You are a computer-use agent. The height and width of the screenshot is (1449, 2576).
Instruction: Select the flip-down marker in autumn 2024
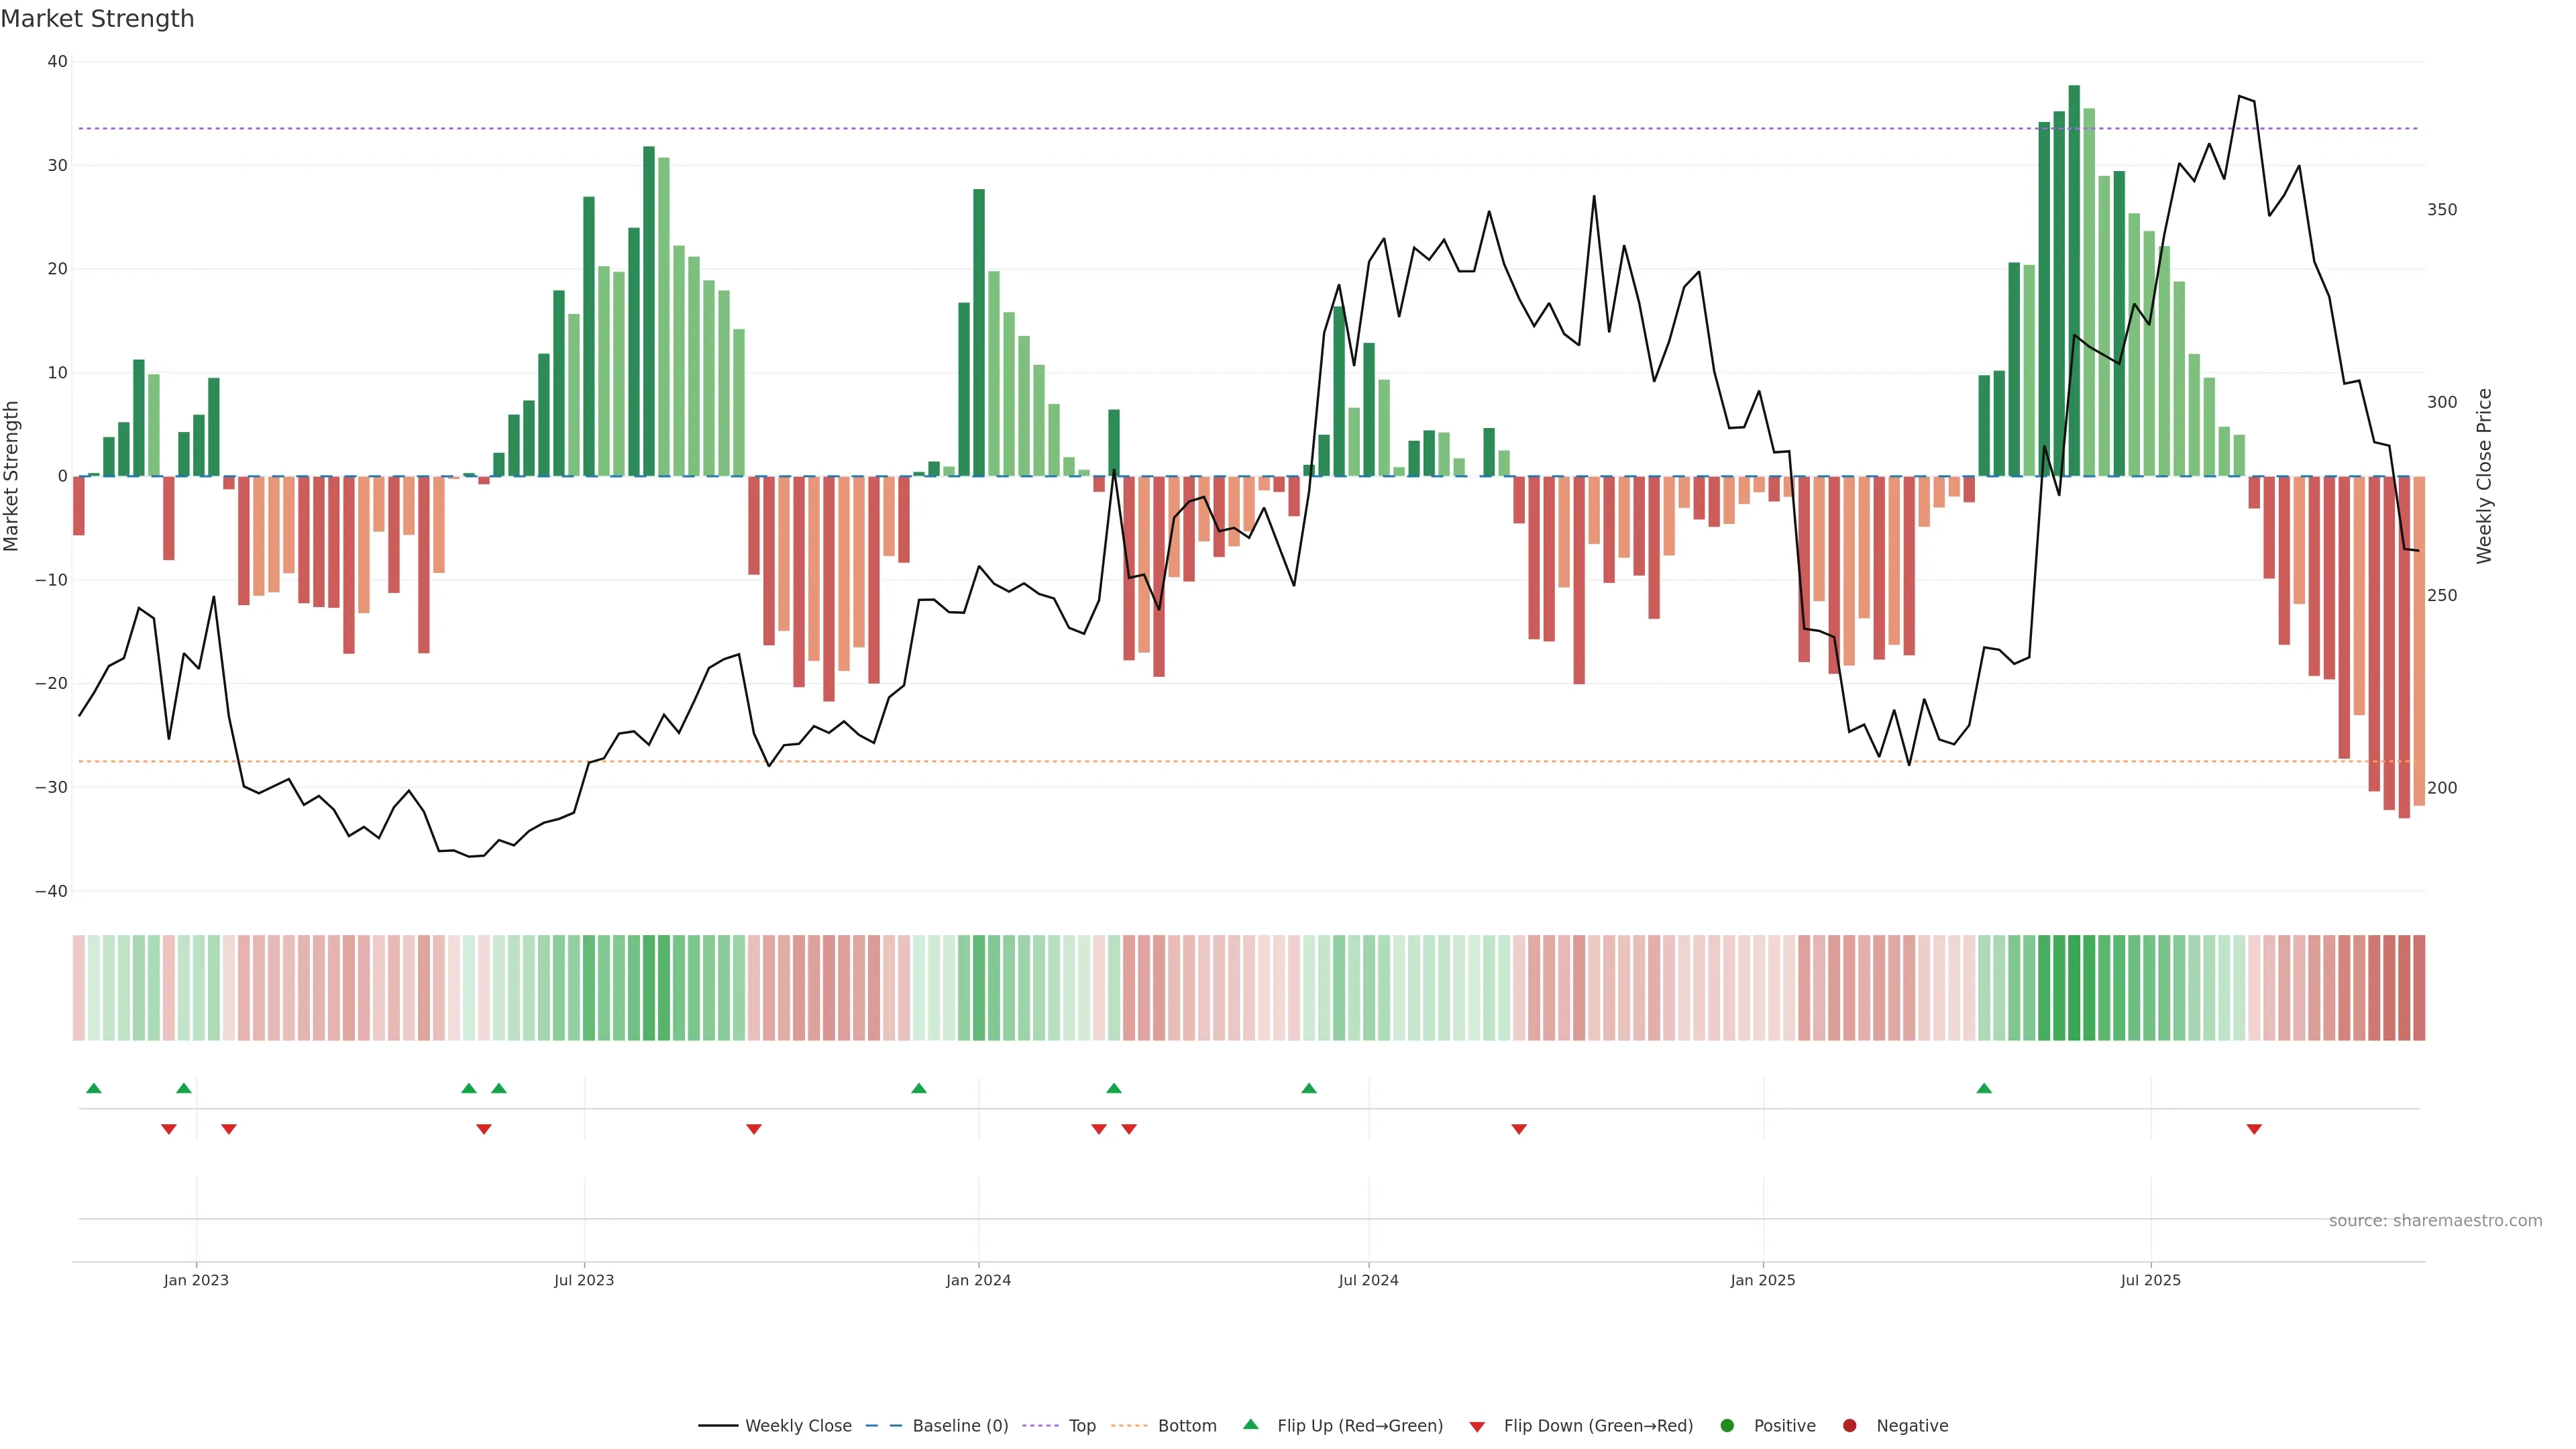coord(1519,1129)
